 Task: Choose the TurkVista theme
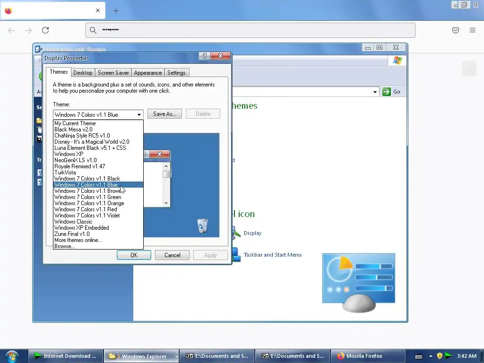coord(98,173)
